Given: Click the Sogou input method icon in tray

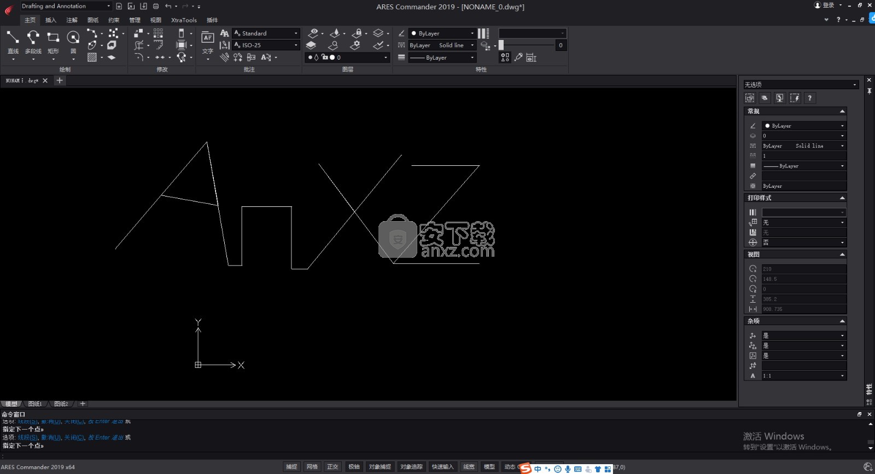Looking at the screenshot, I should pyautogui.click(x=526, y=468).
